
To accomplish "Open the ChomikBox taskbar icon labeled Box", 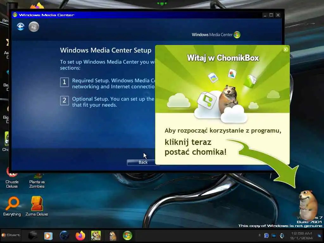I will [x=96, y=236].
